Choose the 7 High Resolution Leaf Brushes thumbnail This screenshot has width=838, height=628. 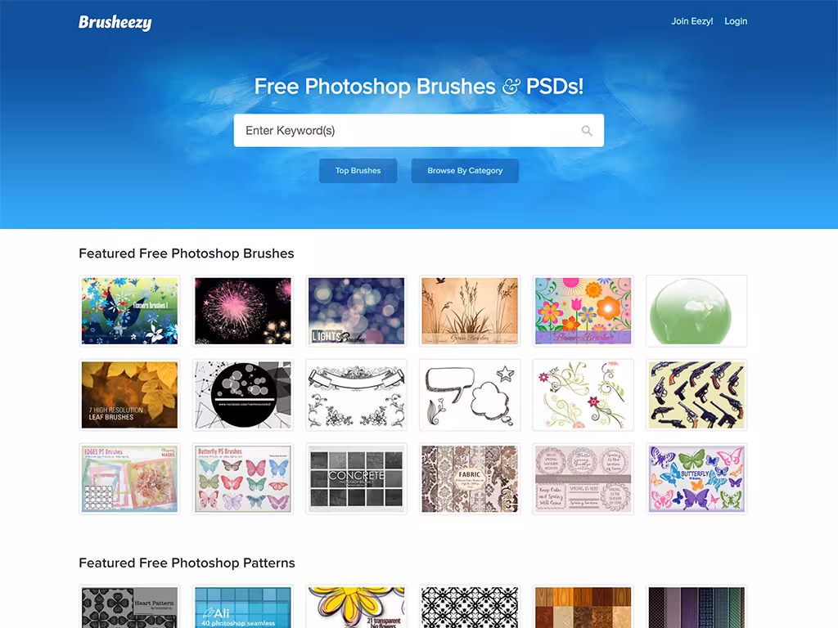point(129,395)
